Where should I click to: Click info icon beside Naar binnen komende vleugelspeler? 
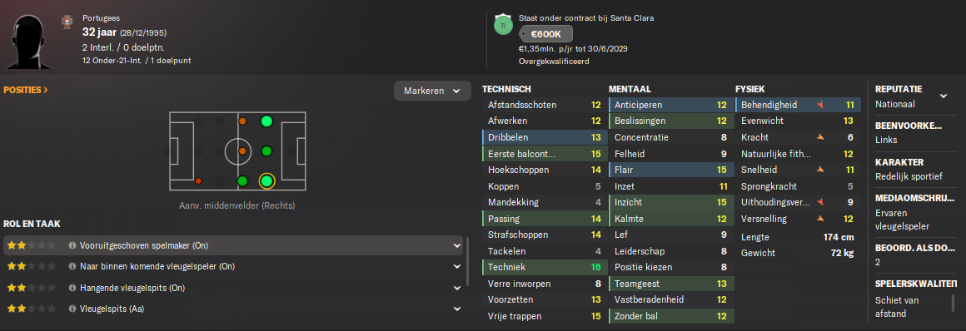[x=72, y=266]
